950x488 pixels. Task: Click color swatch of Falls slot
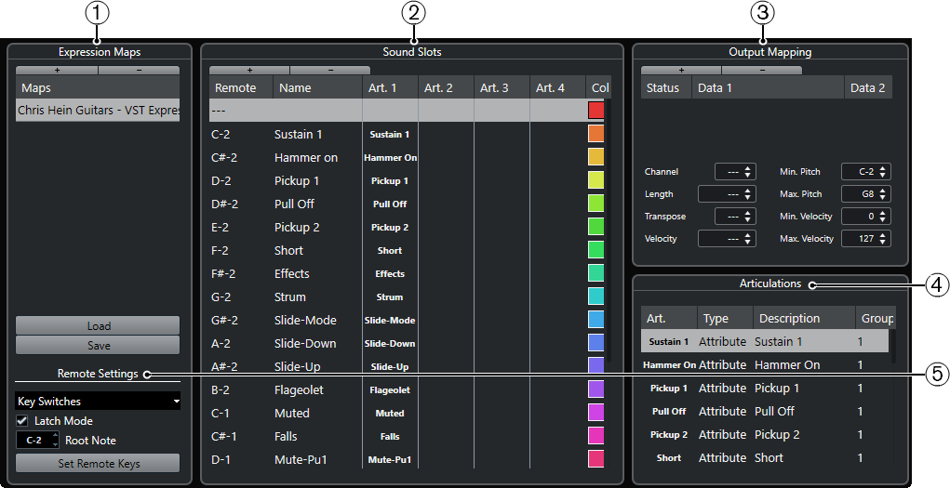click(595, 436)
